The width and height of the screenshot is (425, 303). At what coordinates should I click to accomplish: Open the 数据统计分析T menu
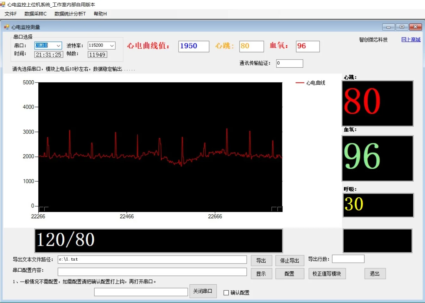69,14
